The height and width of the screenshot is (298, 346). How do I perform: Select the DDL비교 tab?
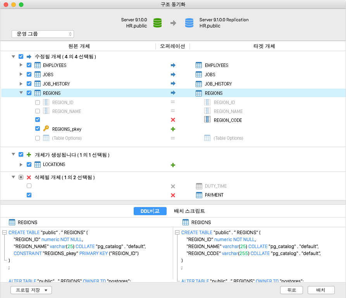click(x=150, y=211)
